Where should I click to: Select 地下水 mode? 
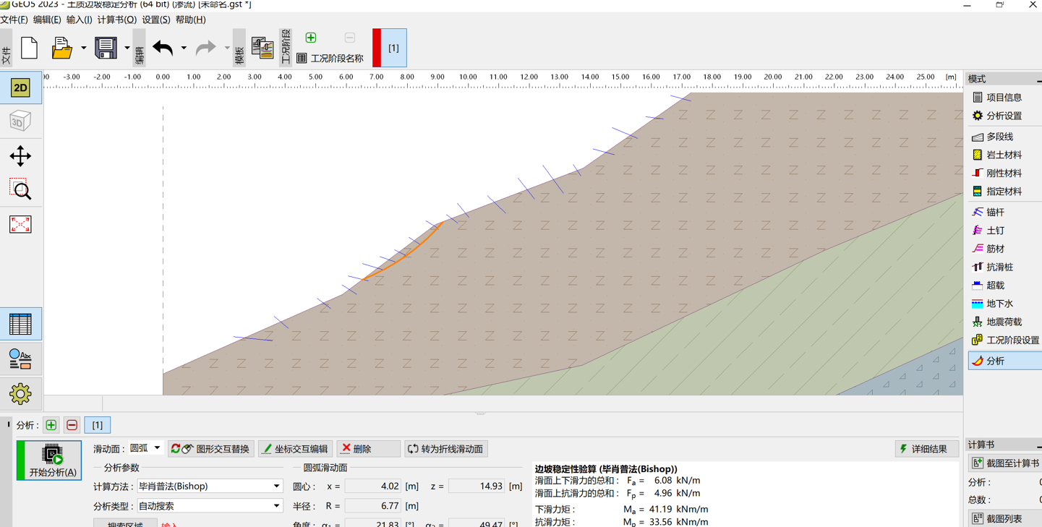tap(1004, 304)
